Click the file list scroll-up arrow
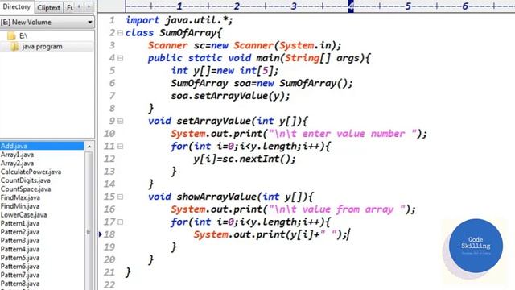This screenshot has height=290, width=515. 89,147
